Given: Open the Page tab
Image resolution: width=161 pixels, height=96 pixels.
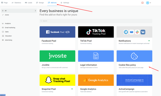Looking at the screenshot, I should click(5, 3).
